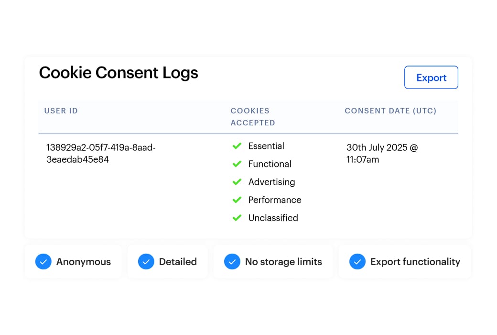The height and width of the screenshot is (335, 497).
Task: Toggle the Export functionality feature check
Action: [357, 262]
